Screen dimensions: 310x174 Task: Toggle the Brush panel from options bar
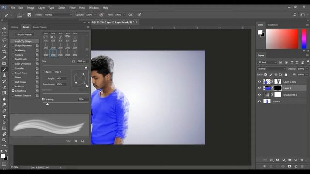(29, 15)
